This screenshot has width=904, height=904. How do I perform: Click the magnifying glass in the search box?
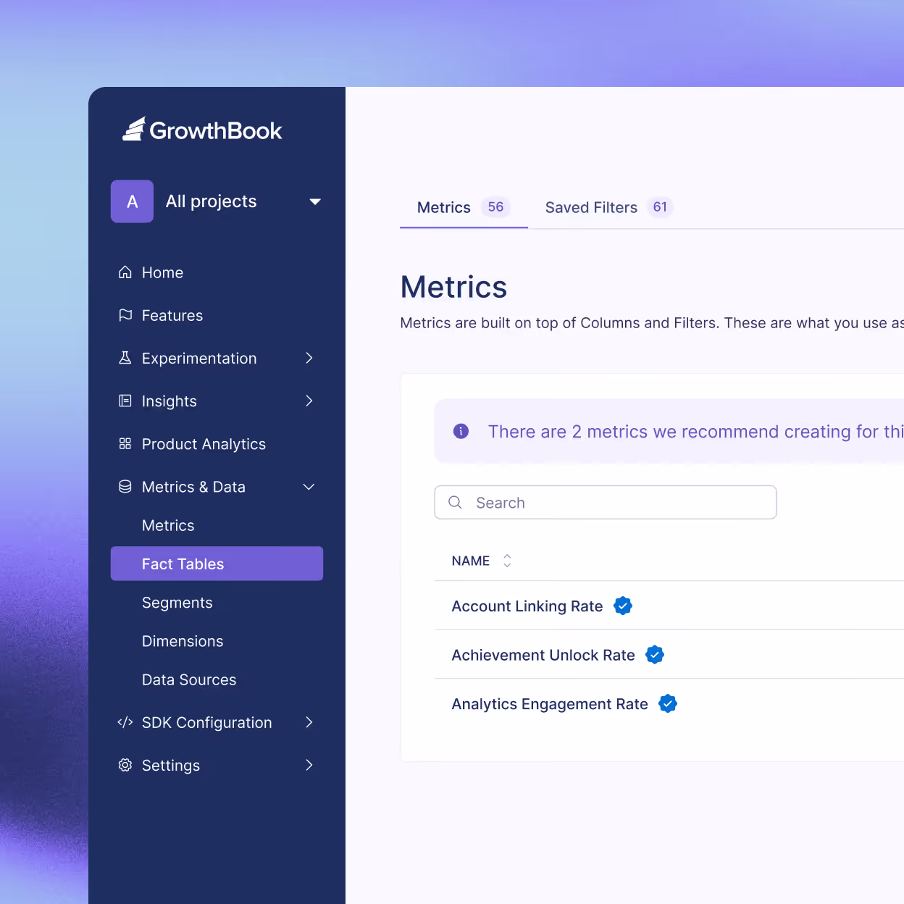(x=455, y=502)
